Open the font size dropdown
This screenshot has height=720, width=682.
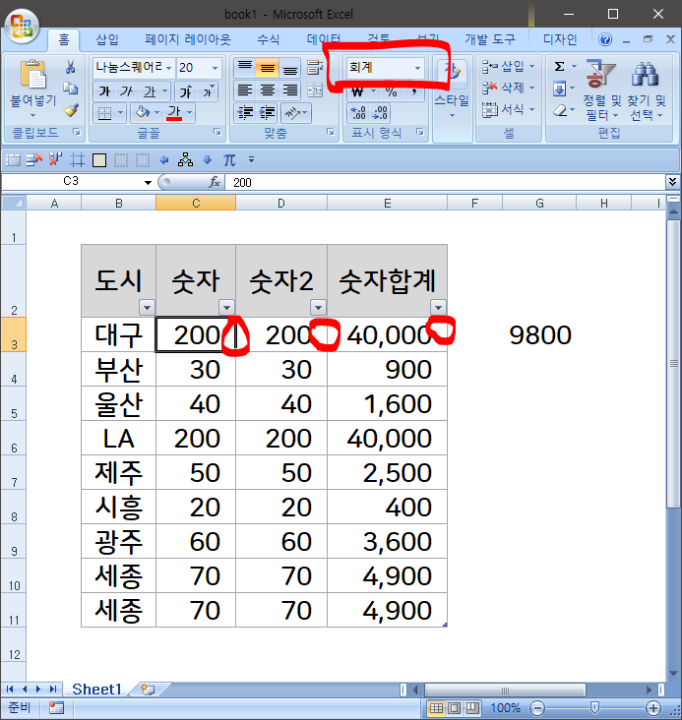pyautogui.click(x=215, y=68)
